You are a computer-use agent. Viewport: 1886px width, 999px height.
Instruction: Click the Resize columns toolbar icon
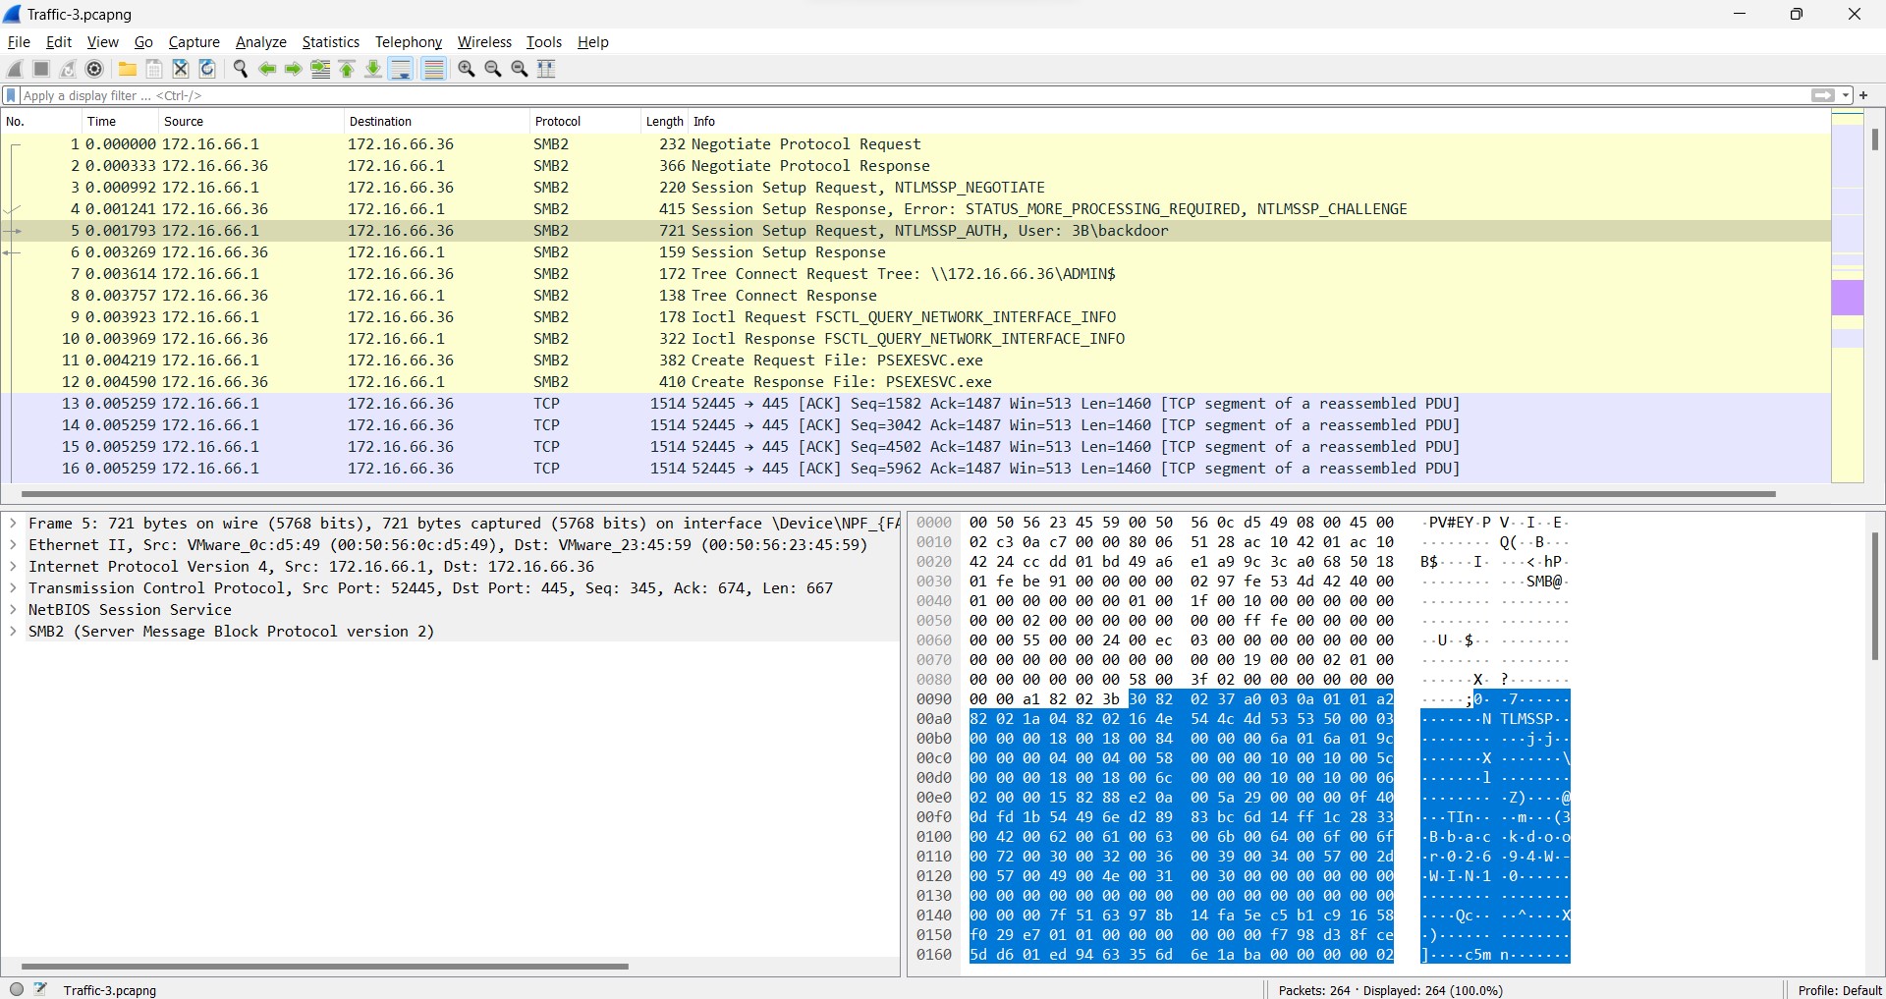click(547, 69)
